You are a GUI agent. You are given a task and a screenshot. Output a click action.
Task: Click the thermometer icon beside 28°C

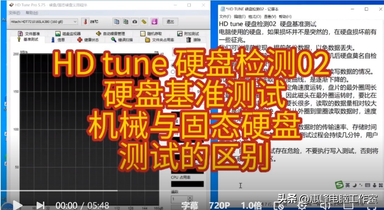point(84,21)
